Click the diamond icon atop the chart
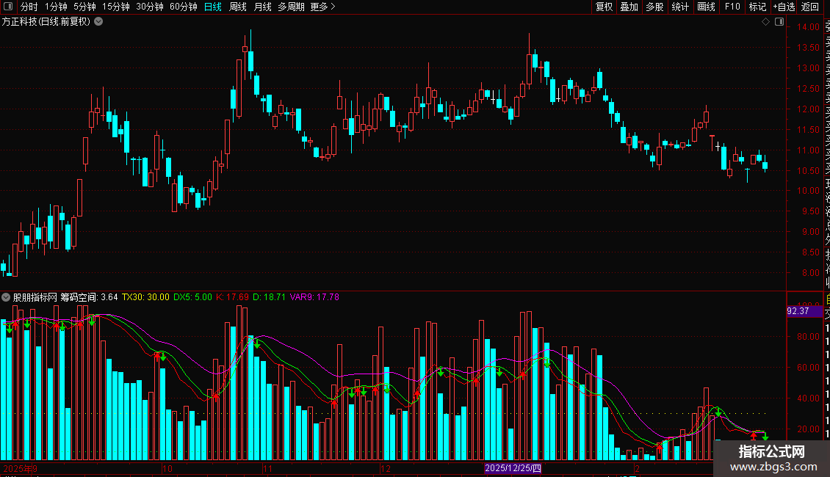This screenshot has width=830, height=477. 765,22
